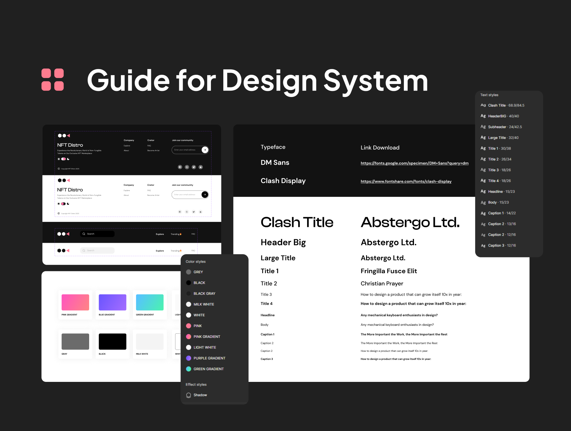The image size is (571, 431).
Task: Toggle the theme switch in the light footer
Action: [x=63, y=204]
